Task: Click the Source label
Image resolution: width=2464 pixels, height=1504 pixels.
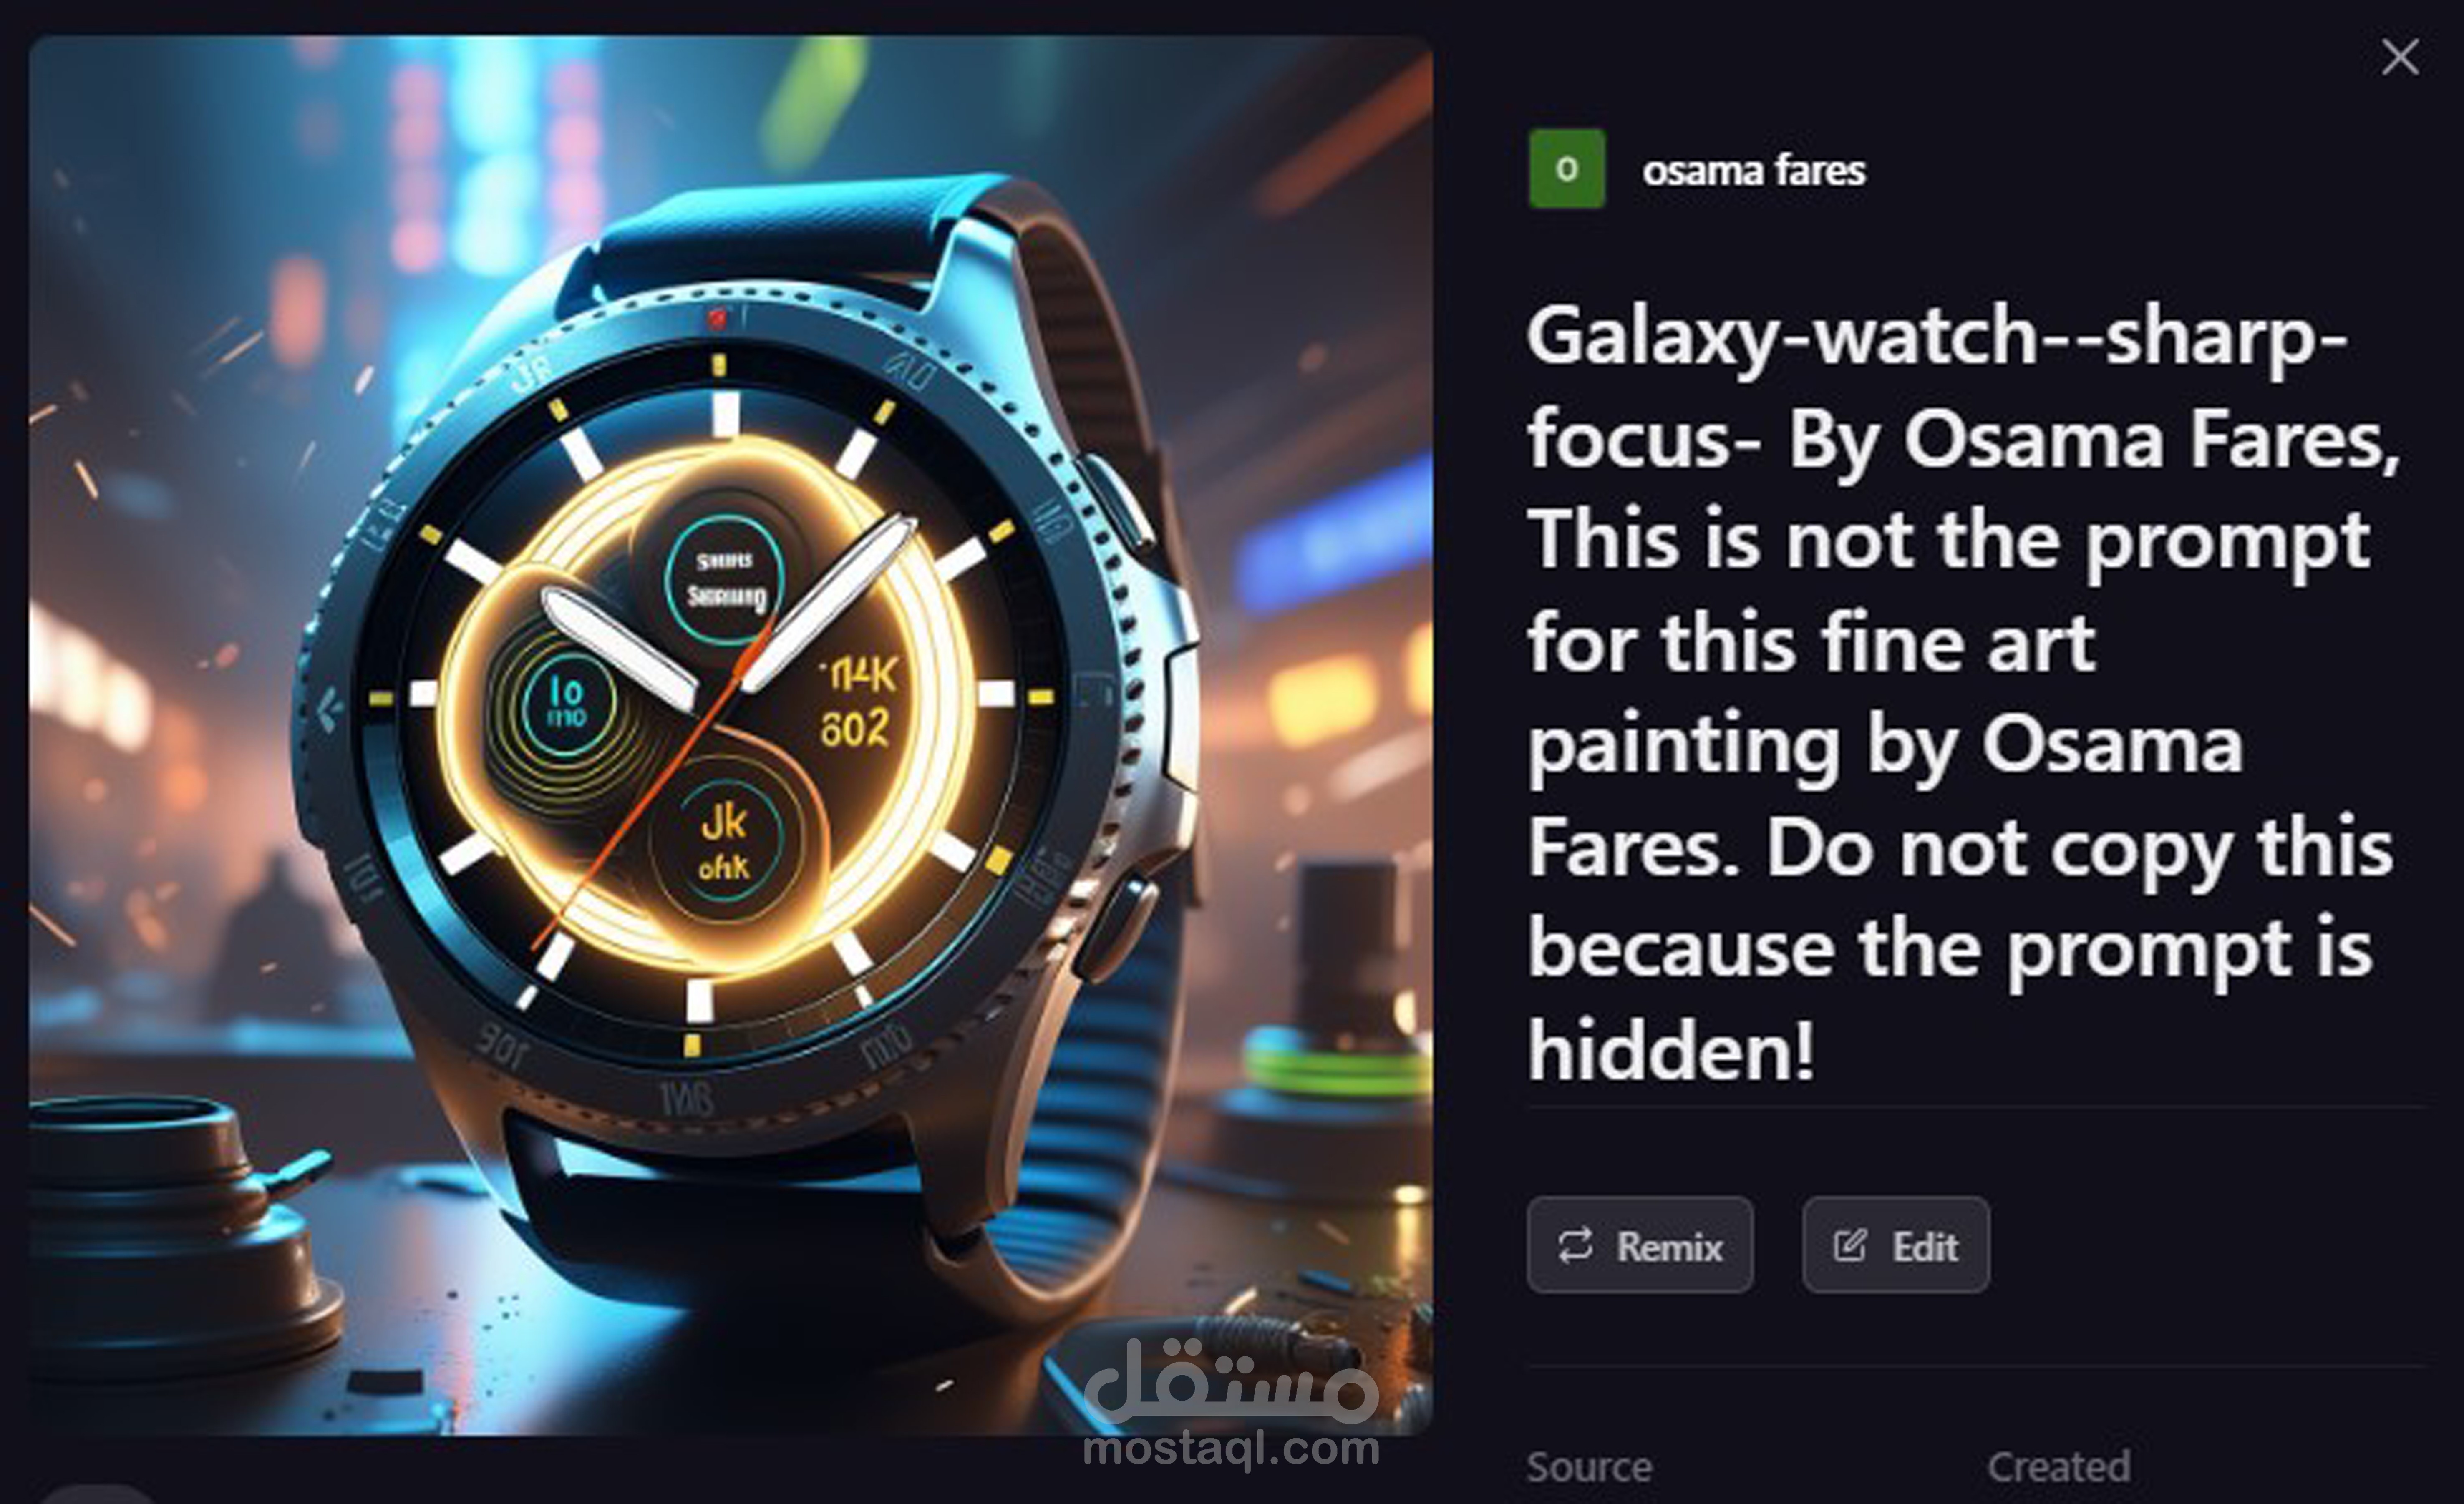Action: point(1589,1467)
